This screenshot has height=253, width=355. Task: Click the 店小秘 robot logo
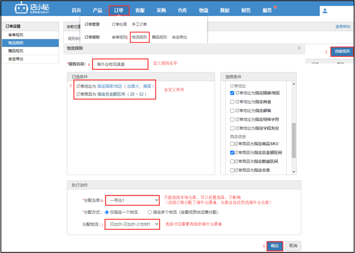pyautogui.click(x=21, y=8)
